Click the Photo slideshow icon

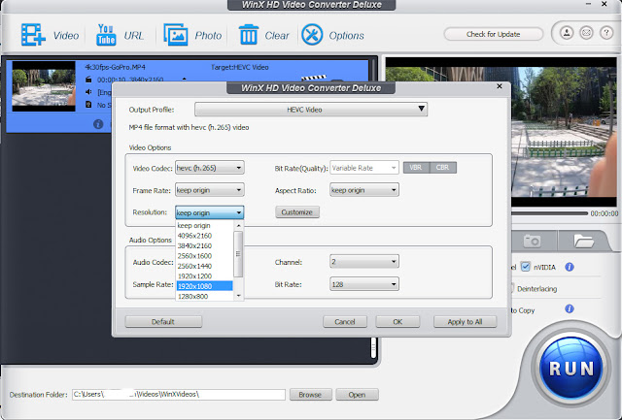pyautogui.click(x=176, y=35)
